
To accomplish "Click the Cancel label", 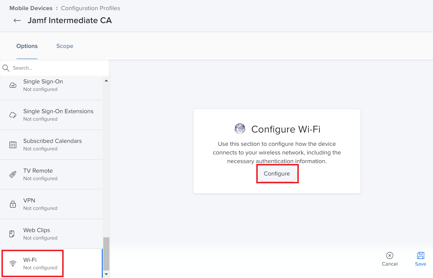I will click(x=390, y=264).
